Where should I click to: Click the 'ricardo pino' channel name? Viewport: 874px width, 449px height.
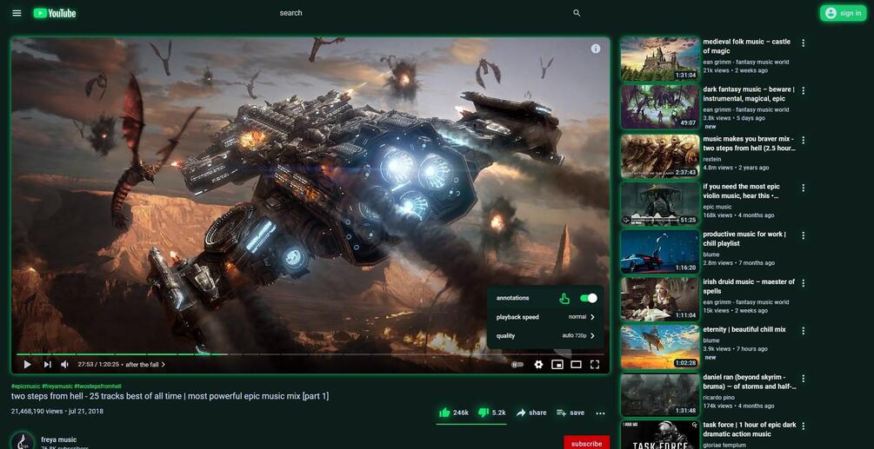point(718,397)
